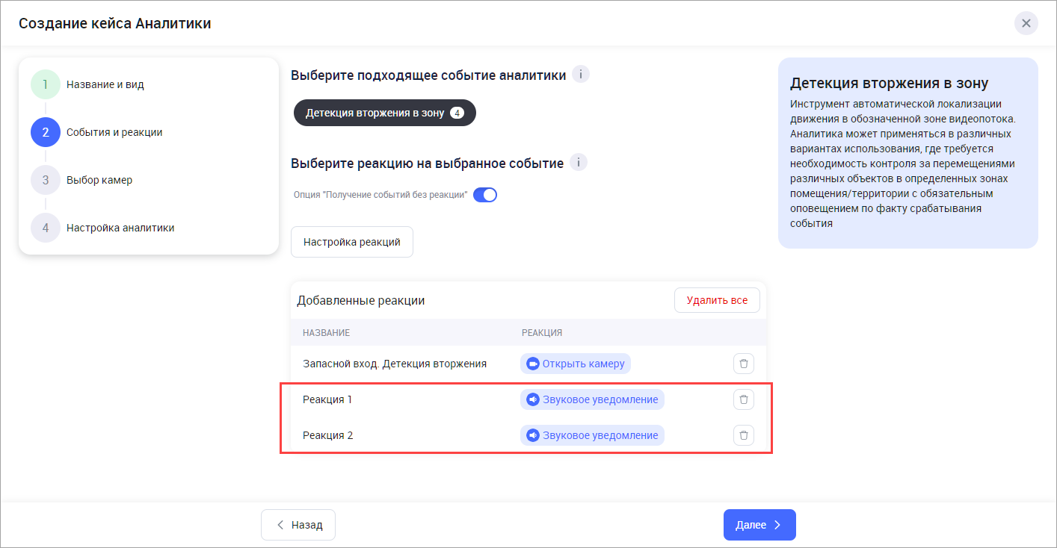Screen dimensions: 1057x548
Task: Click trash icon for Реакция 1
Action: (743, 399)
